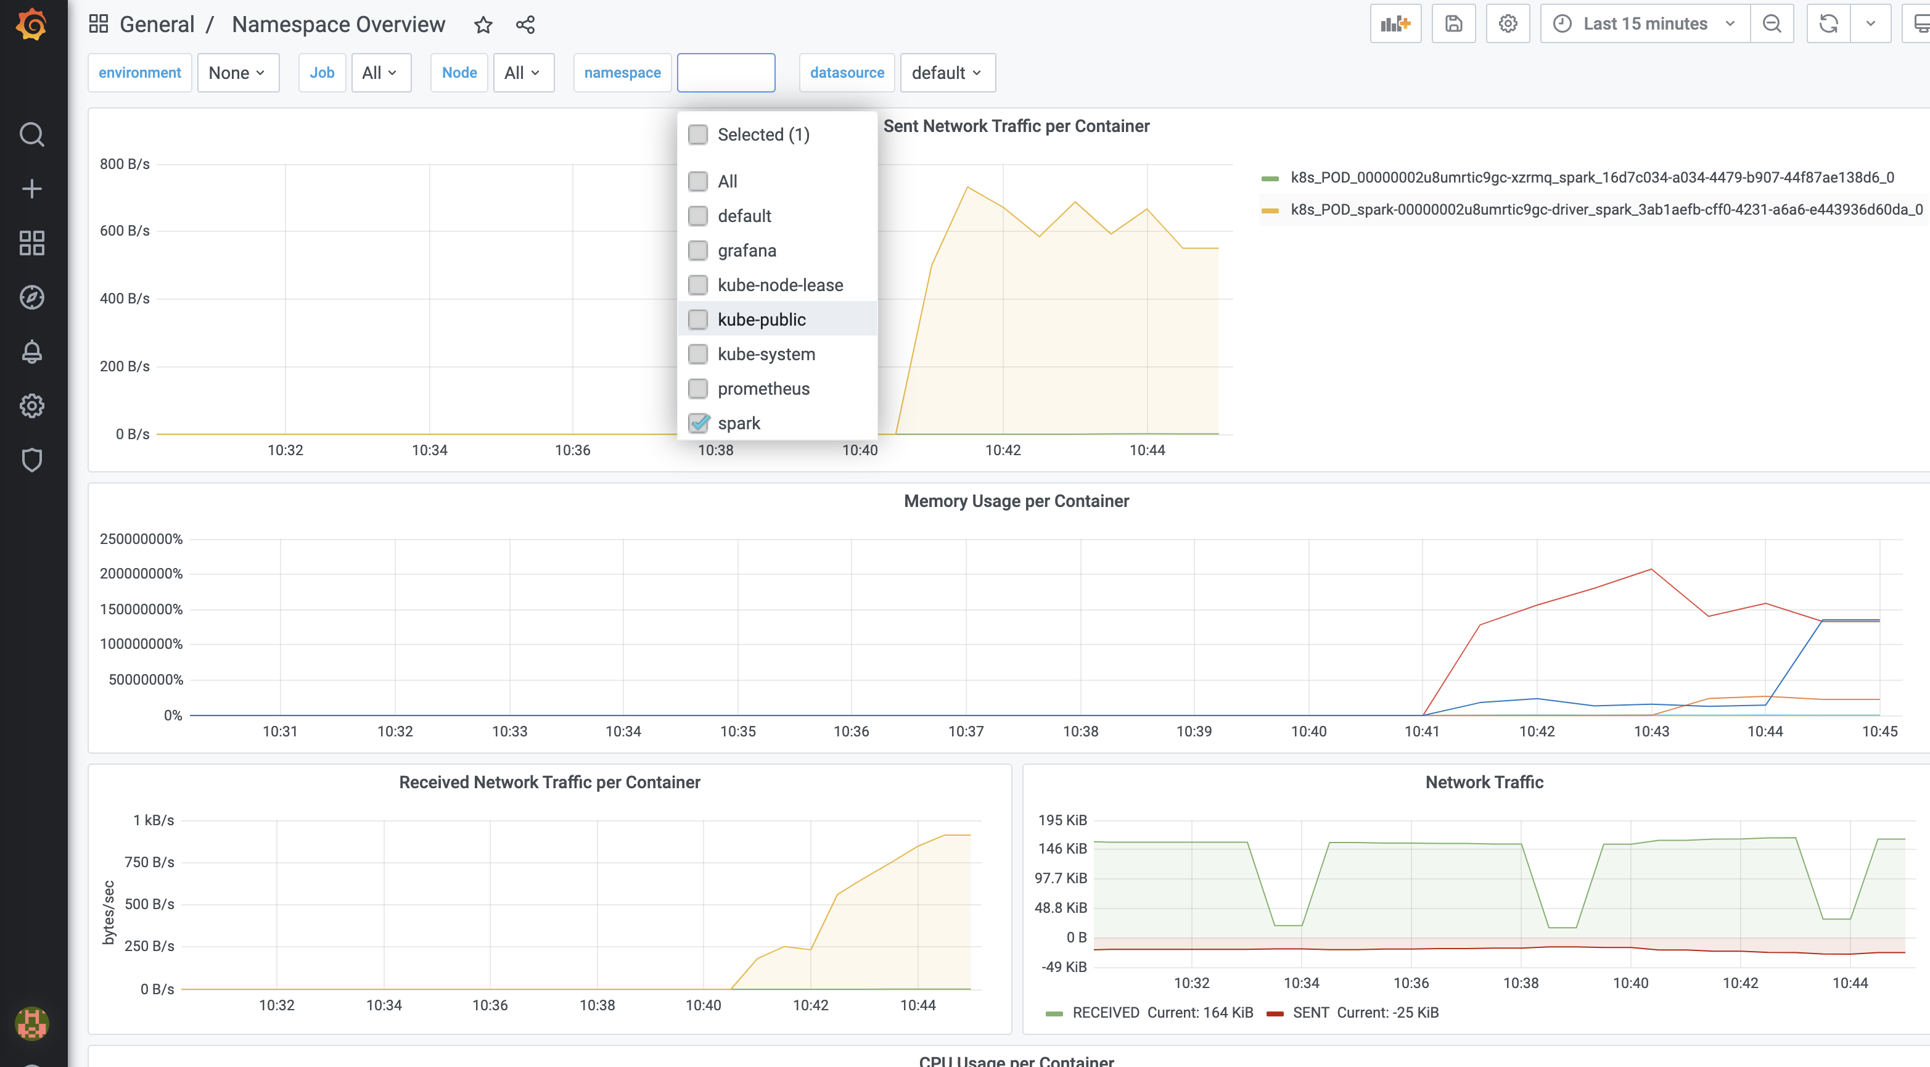The image size is (1930, 1067).
Task: Share the dashboard via share icon
Action: click(525, 25)
